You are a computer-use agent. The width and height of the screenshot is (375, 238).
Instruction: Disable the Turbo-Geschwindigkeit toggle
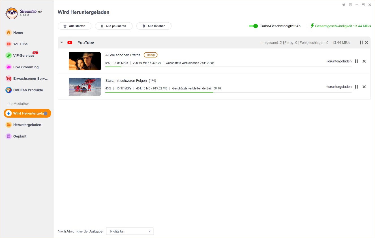253,26
